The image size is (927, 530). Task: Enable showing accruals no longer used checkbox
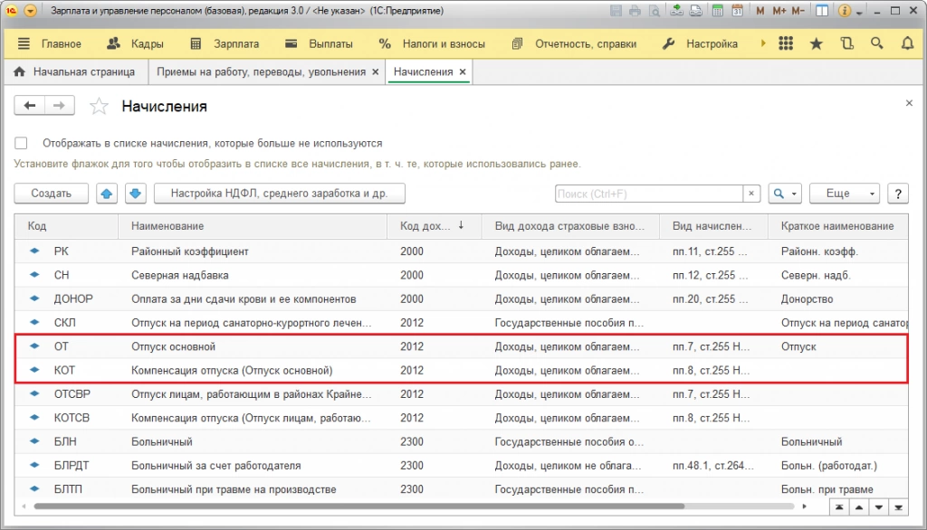pos(22,143)
